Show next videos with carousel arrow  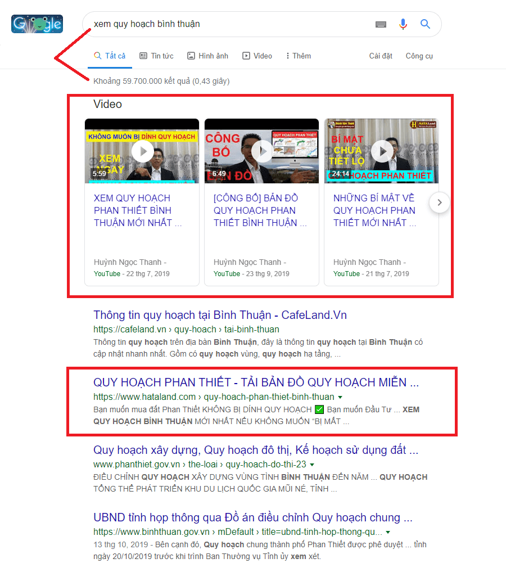[440, 202]
